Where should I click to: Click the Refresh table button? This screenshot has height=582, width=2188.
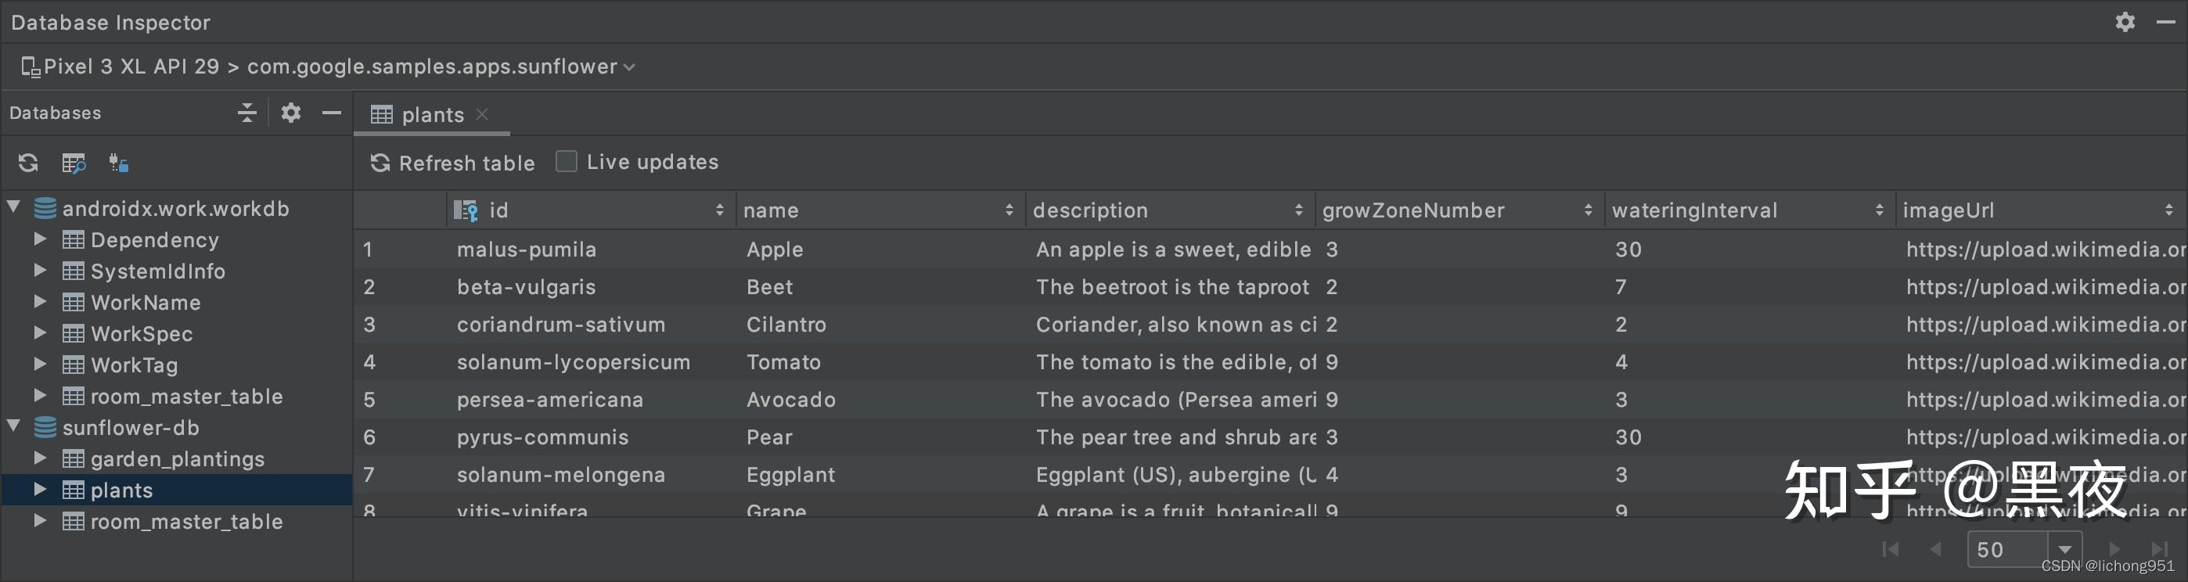pos(451,162)
